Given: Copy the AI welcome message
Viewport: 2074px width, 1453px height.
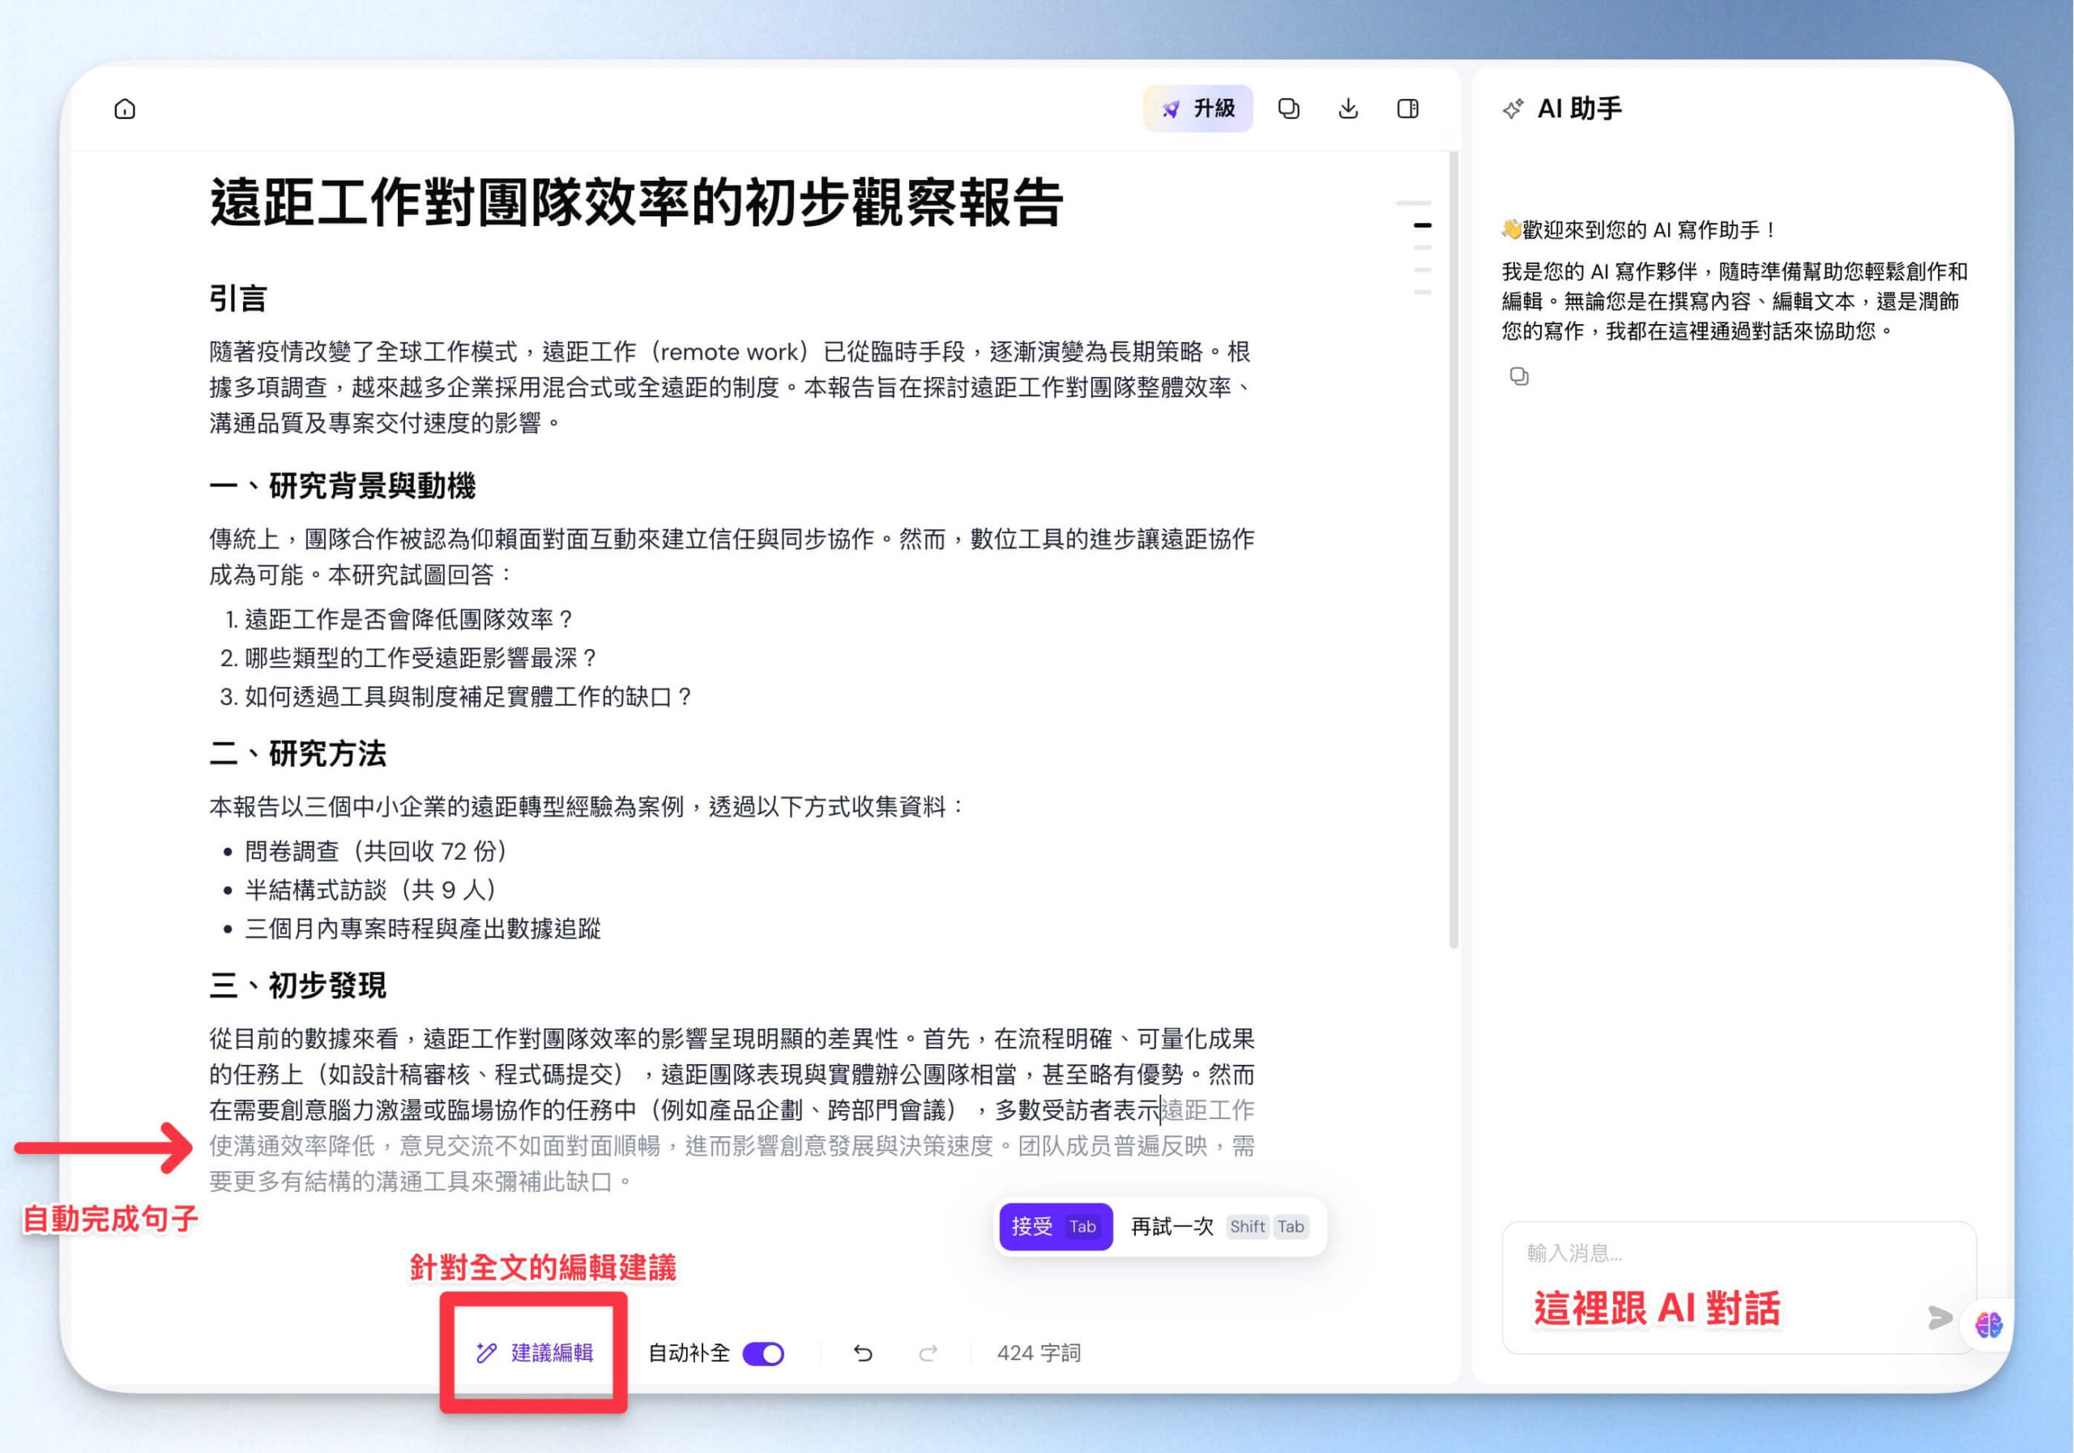Looking at the screenshot, I should pyautogui.click(x=1518, y=376).
